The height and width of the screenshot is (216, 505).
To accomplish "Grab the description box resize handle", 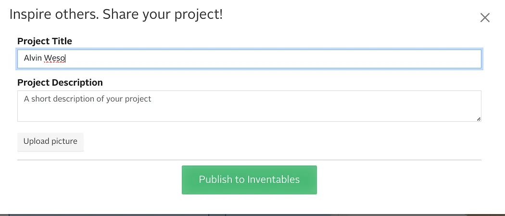I will pos(479,119).
